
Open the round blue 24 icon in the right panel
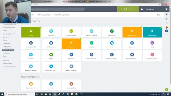pyautogui.click(x=166, y=31)
